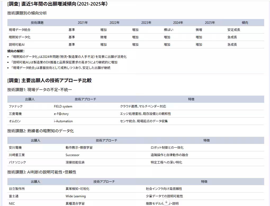Click ロボット制御との一体化 cell
Viewport: 270px width, 206px height.
tap(167, 148)
